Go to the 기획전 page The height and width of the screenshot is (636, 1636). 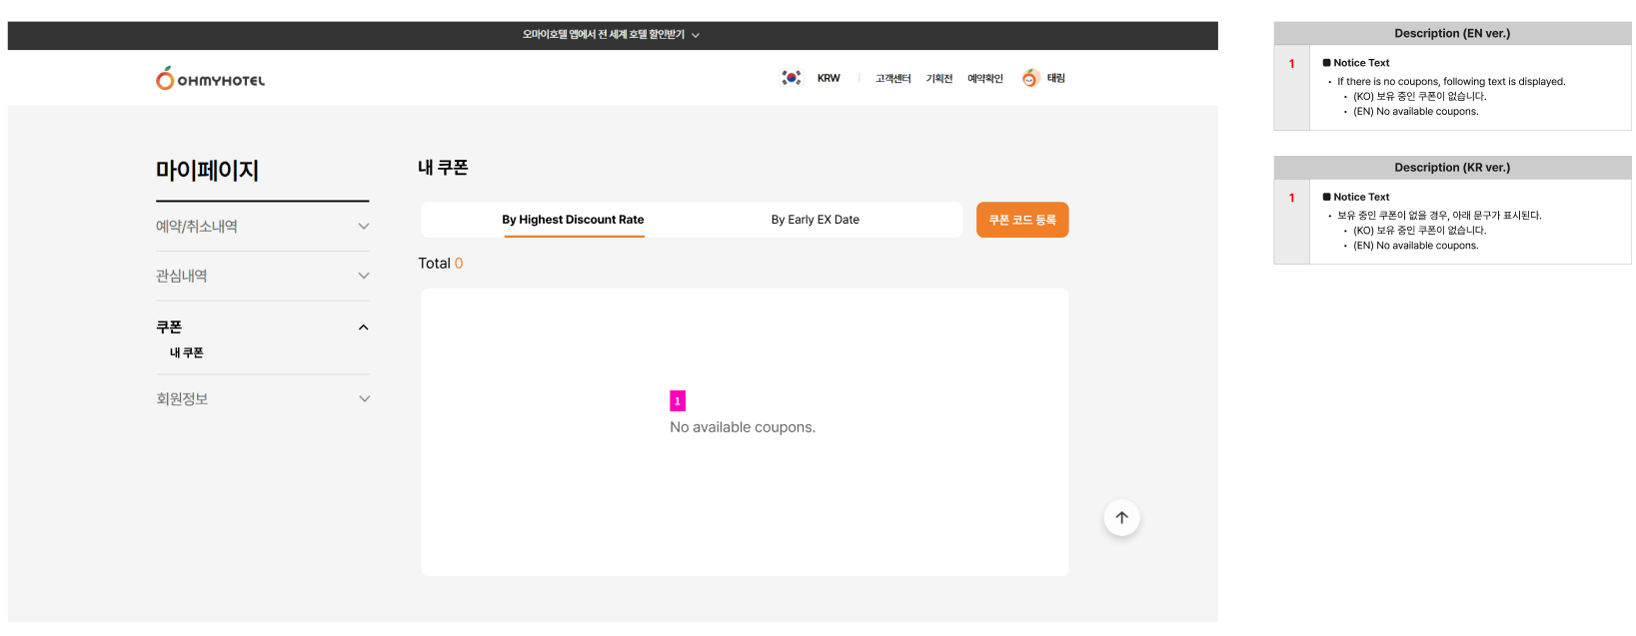point(938,78)
